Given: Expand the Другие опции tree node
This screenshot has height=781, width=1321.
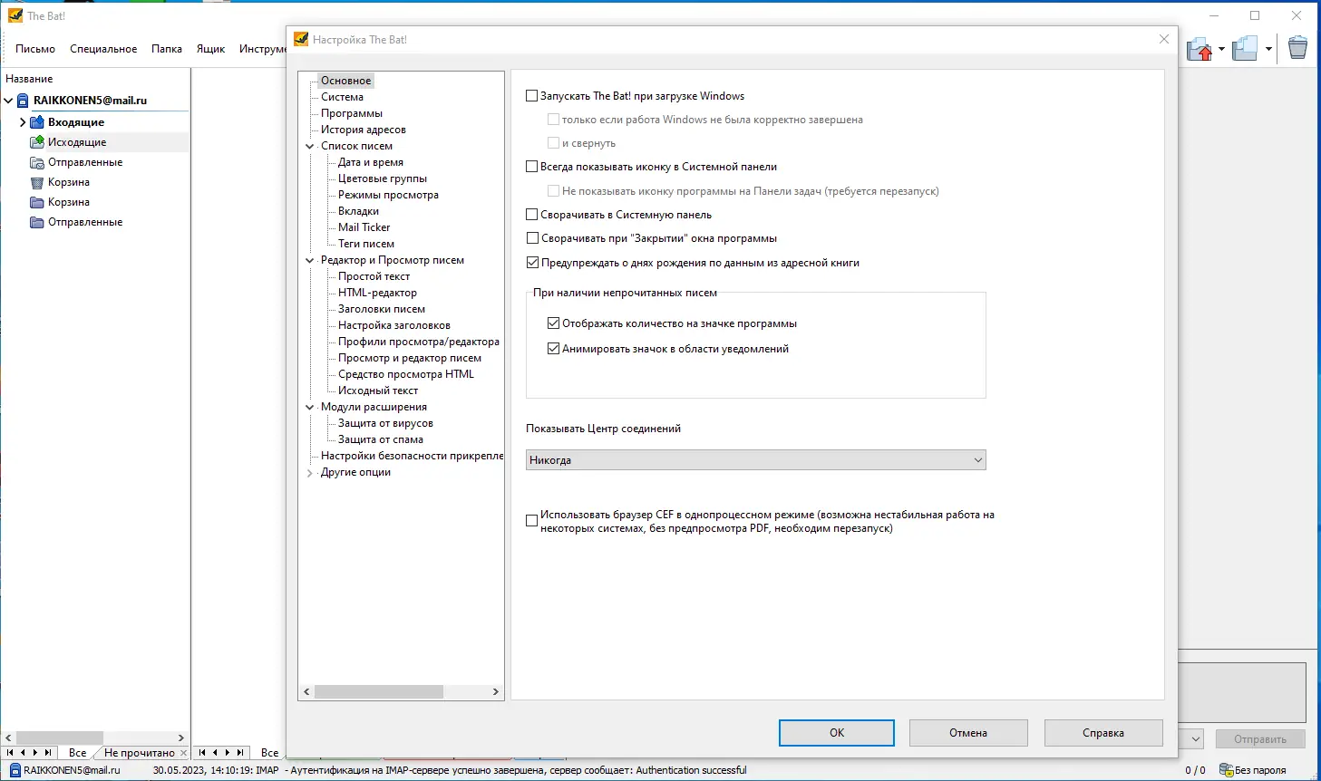Looking at the screenshot, I should [x=310, y=472].
